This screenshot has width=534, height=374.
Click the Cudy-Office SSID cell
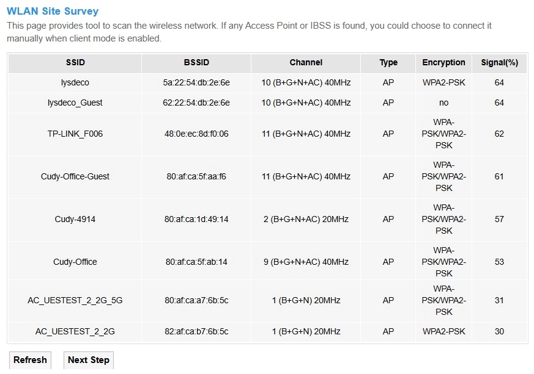point(75,262)
